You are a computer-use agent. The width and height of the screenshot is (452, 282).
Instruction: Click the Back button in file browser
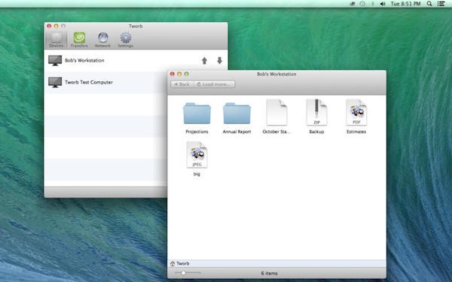(182, 84)
